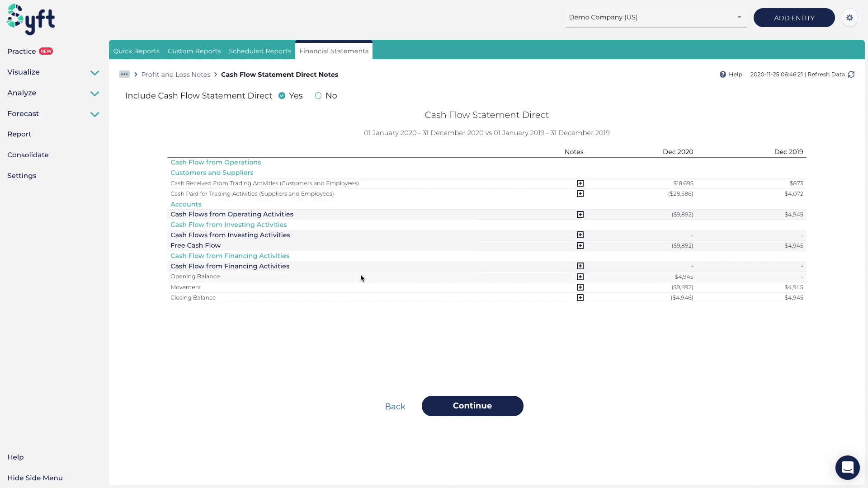Open the Financial Statements tab
The height and width of the screenshot is (488, 868).
point(334,51)
